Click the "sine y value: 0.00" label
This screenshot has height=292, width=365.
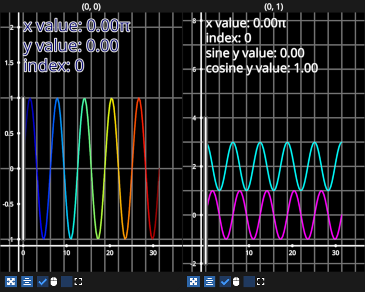click(255, 53)
